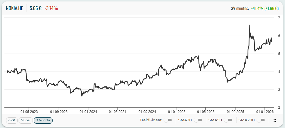Viewport: 285px width, 128px height.
Task: Click the y-axis value 7
Action: pos(279,18)
